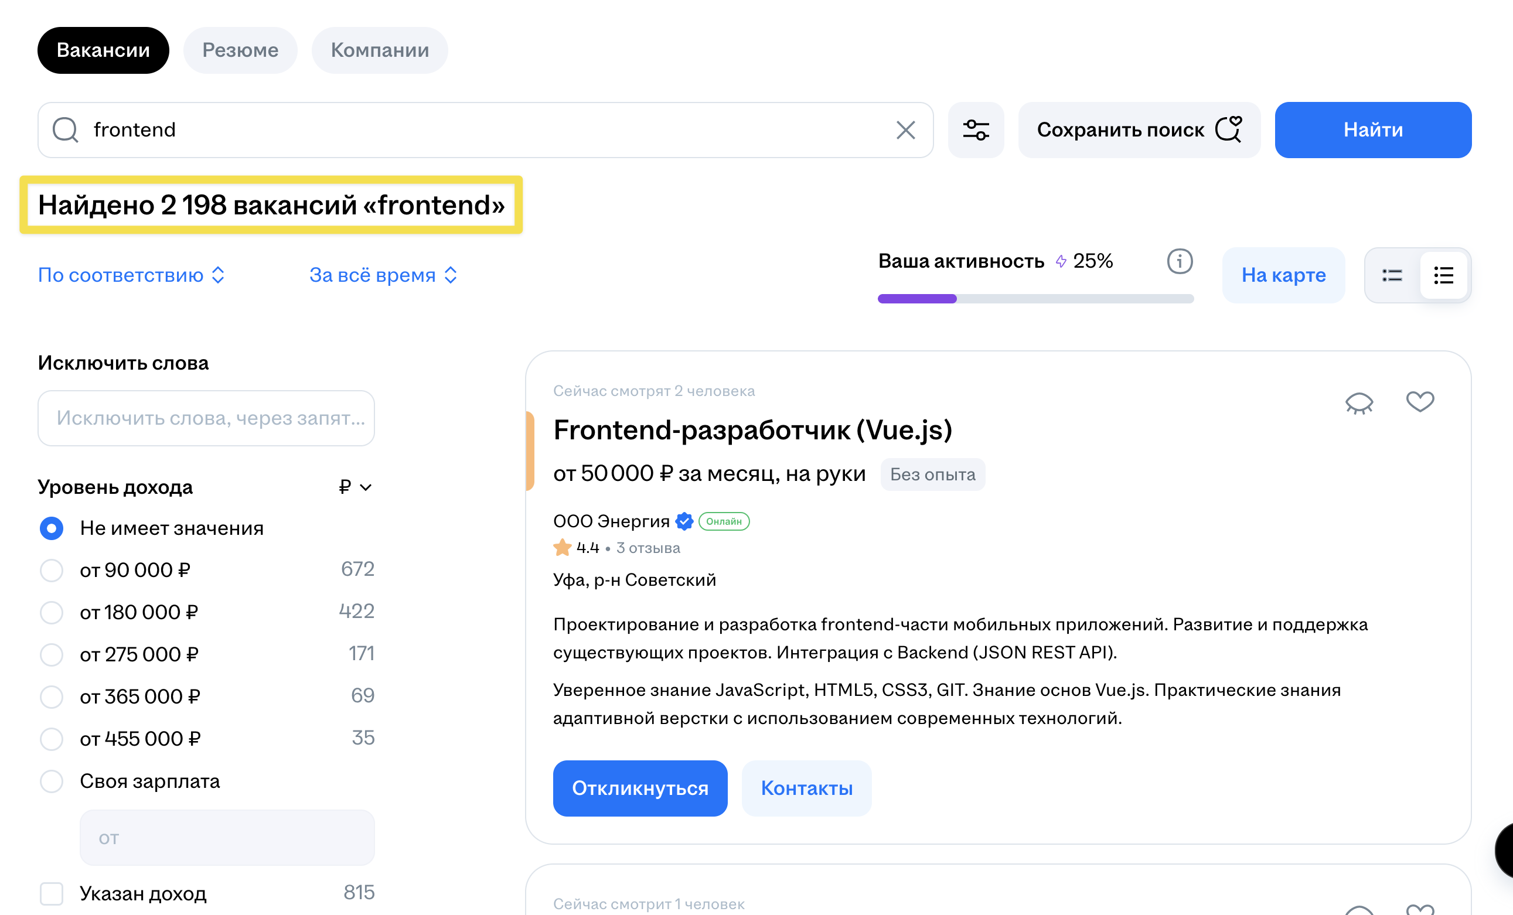Image resolution: width=1513 pixels, height=915 pixels.
Task: Click the 69 count for от 365 000 ₽
Action: pos(362,695)
